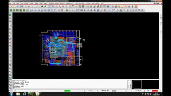Click the General edit mode status field
The width and height of the screenshot is (171, 96).
(x=138, y=91)
